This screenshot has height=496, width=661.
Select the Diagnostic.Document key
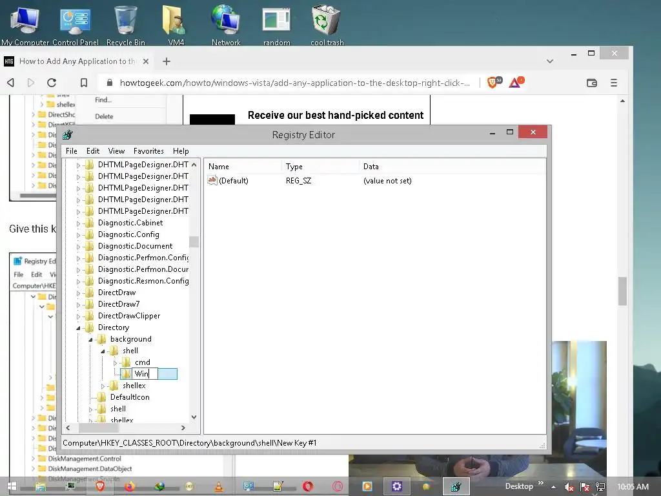point(135,246)
